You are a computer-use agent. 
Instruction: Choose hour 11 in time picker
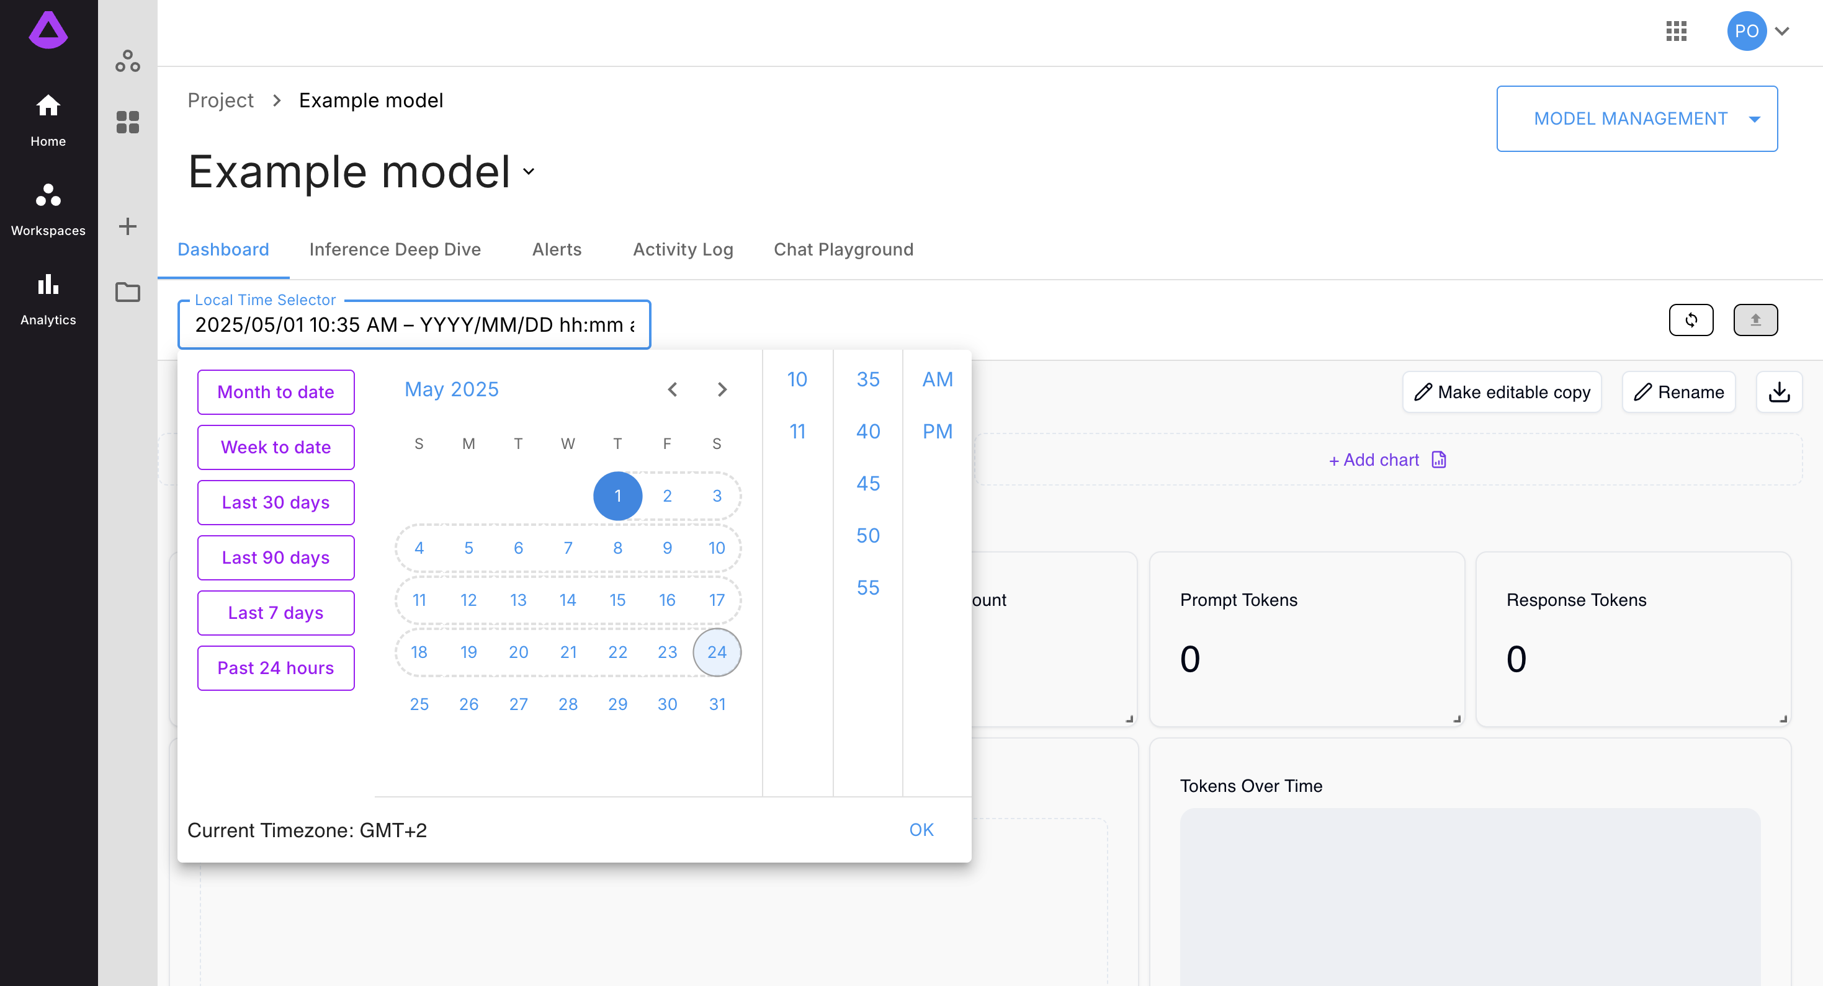(x=797, y=432)
